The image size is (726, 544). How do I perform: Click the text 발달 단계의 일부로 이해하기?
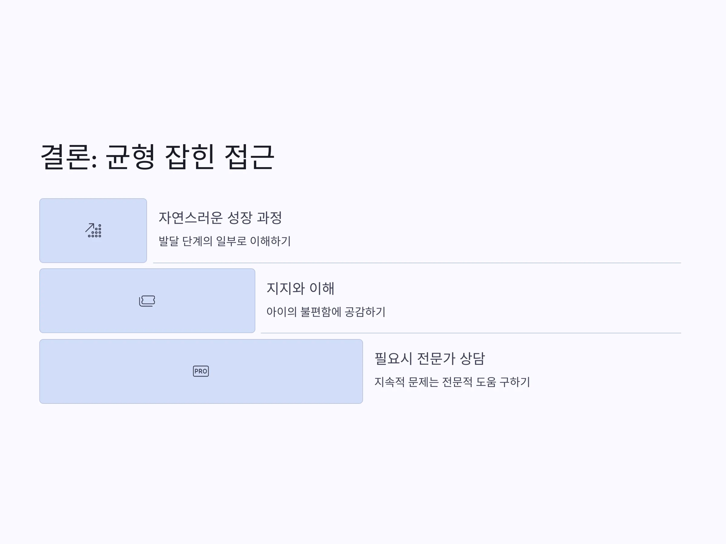click(x=225, y=241)
